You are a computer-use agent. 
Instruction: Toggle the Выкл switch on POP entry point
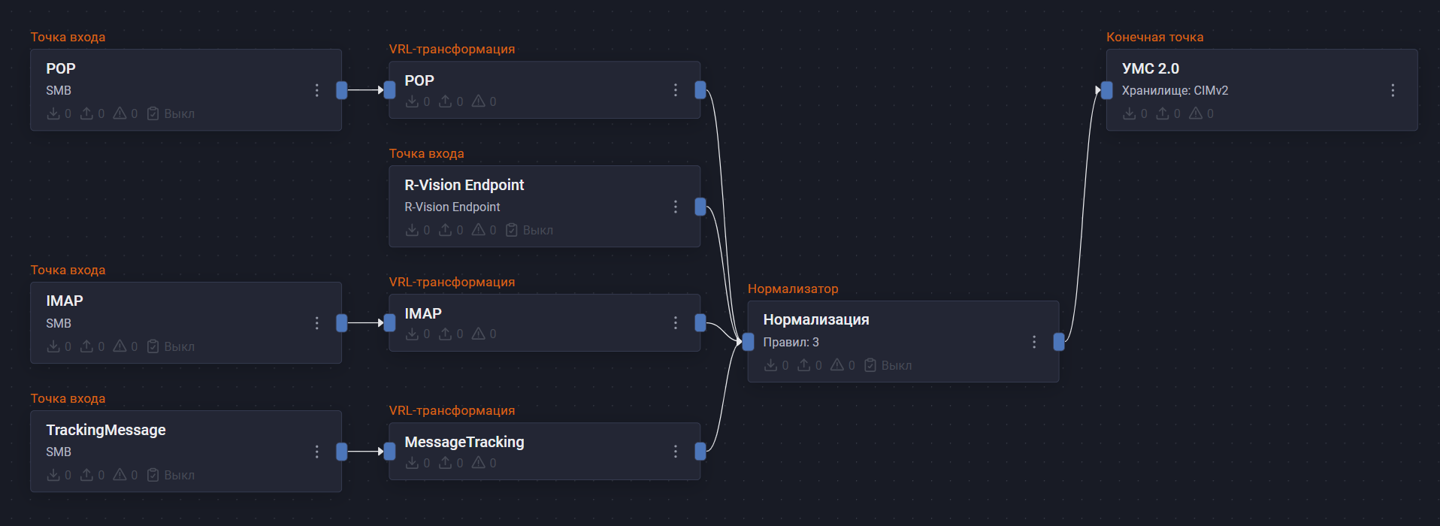153,113
